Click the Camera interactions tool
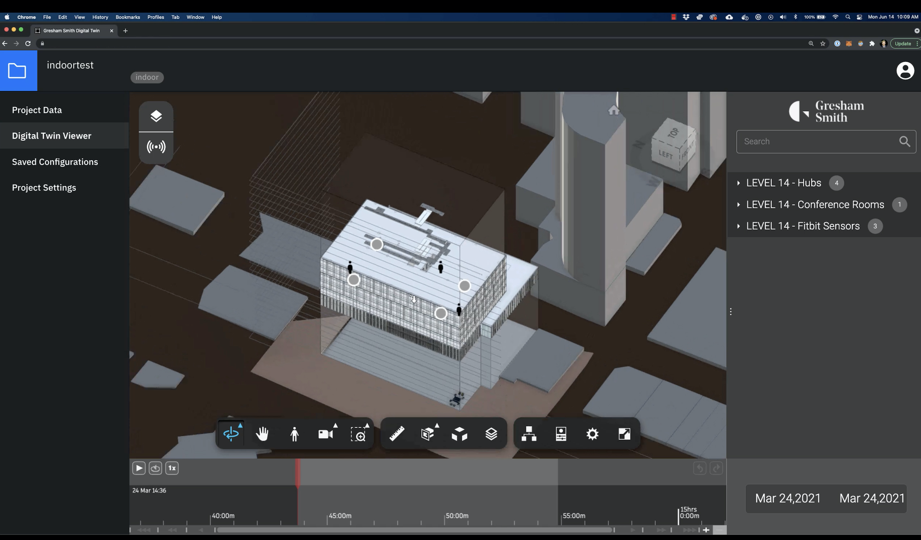This screenshot has width=921, height=540. pyautogui.click(x=326, y=434)
